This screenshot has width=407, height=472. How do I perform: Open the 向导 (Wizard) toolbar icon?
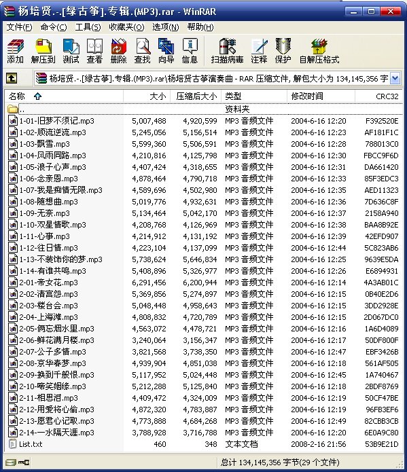click(x=166, y=47)
